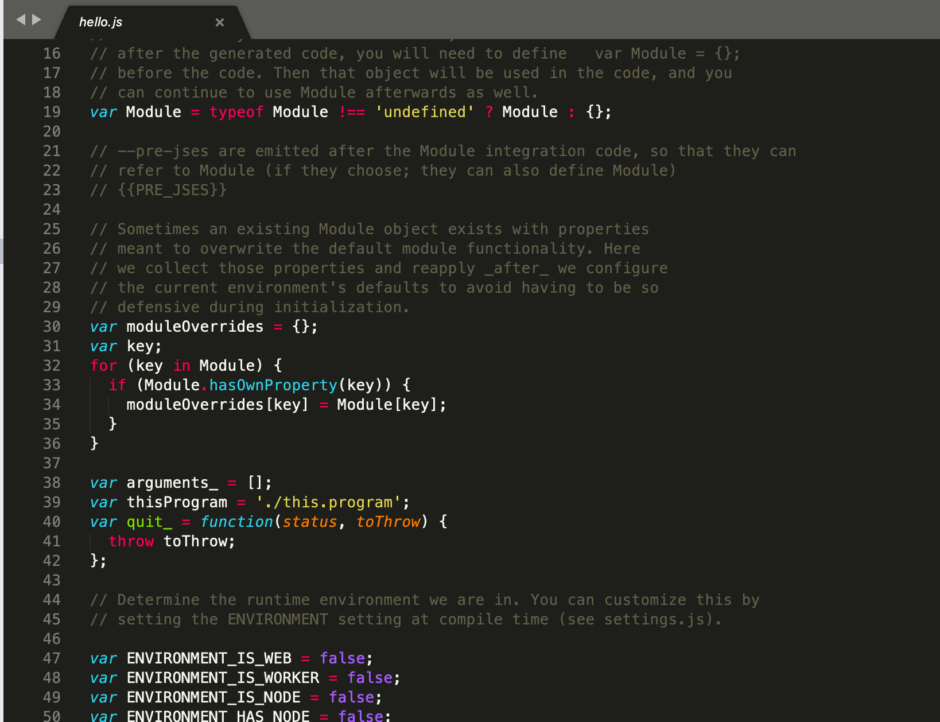Screen dimensions: 940x722
Task: Click the var keyword on line 31
Action: [103, 346]
